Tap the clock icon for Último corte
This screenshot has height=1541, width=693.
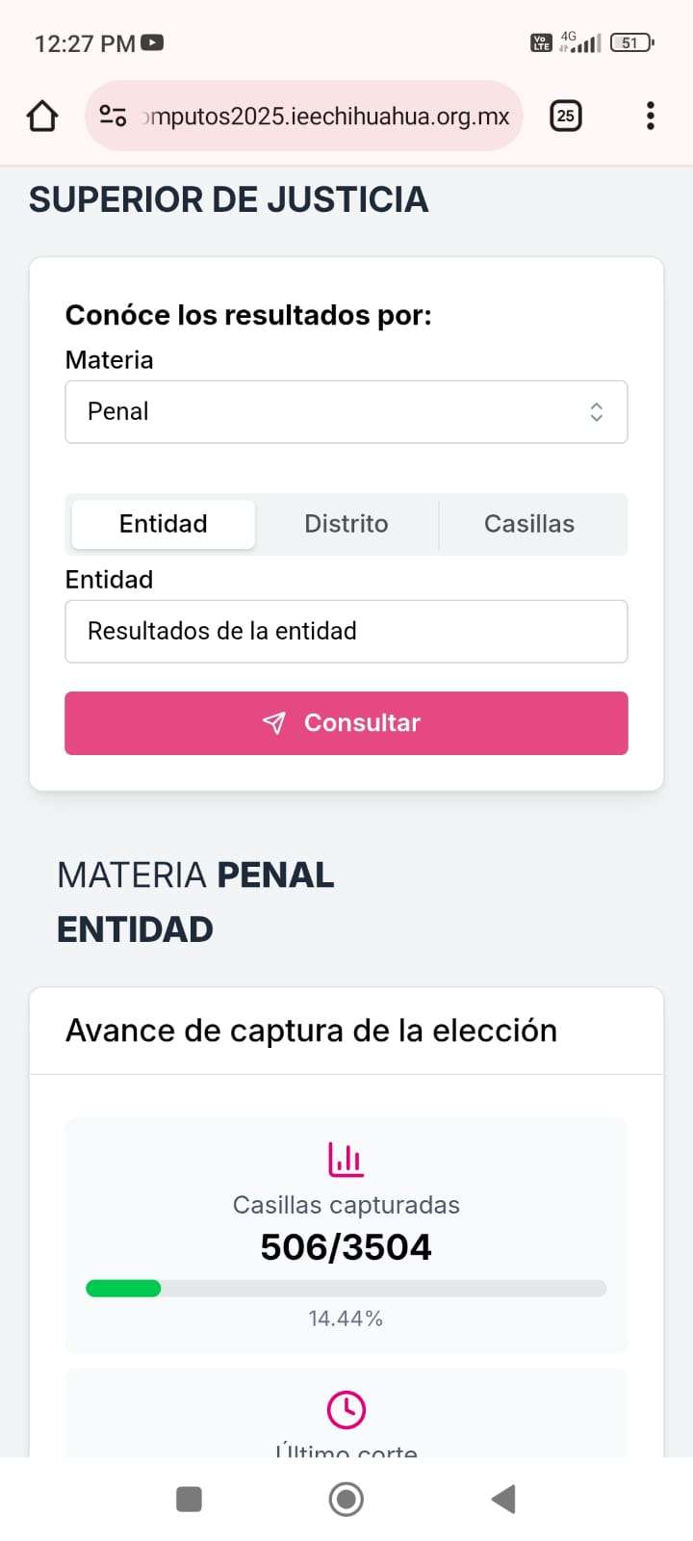point(346,1409)
